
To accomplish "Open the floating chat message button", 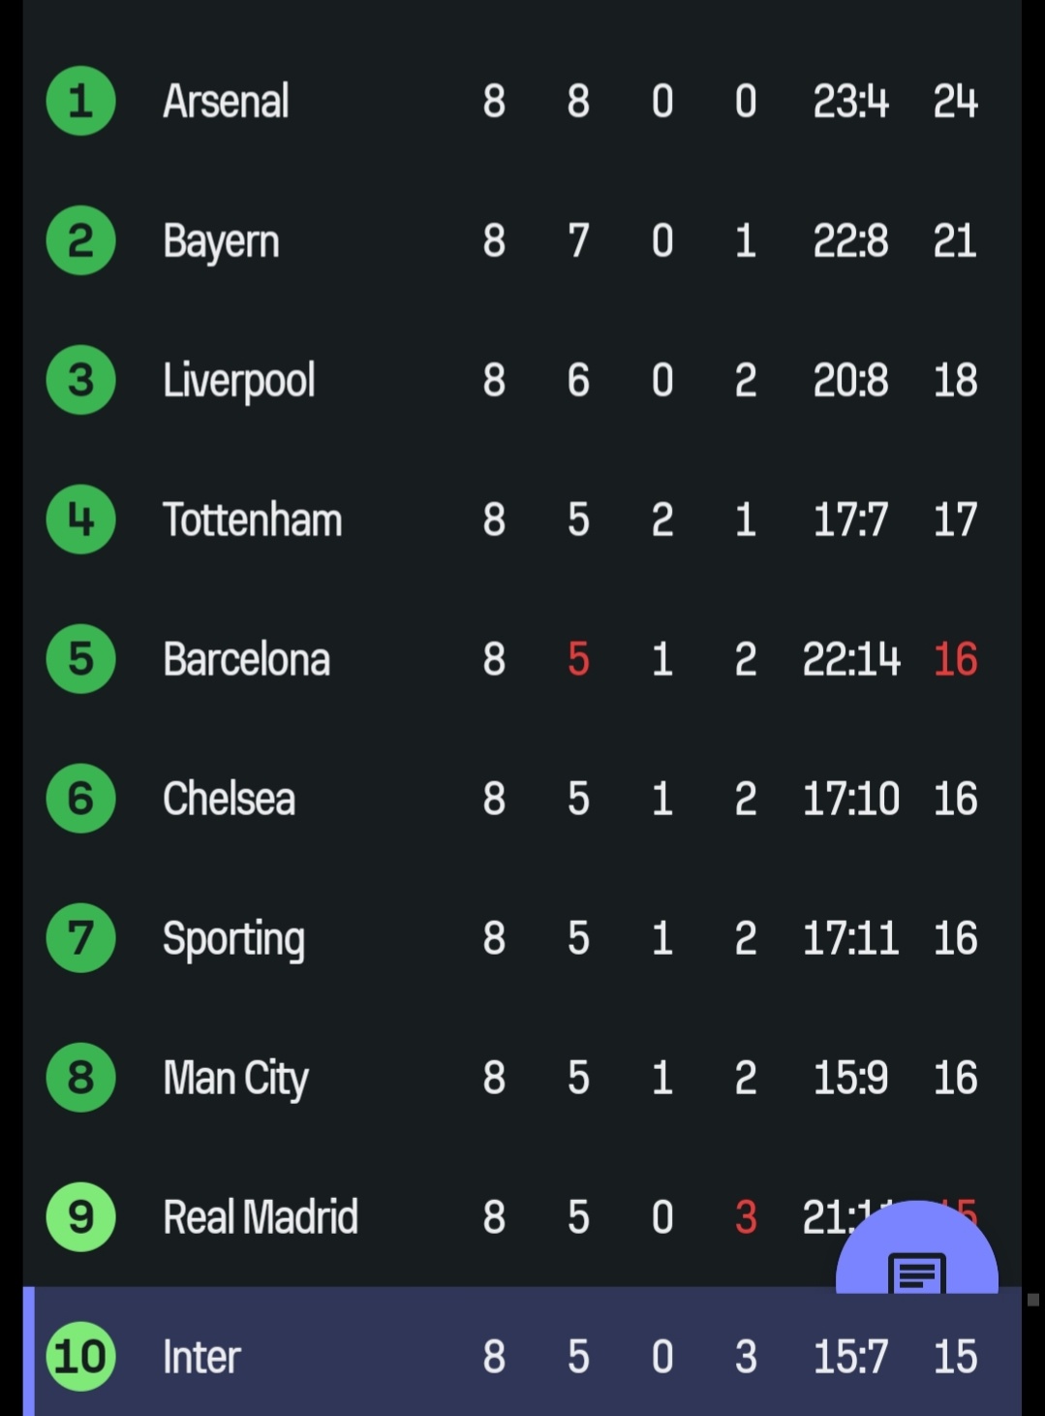I will (916, 1258).
